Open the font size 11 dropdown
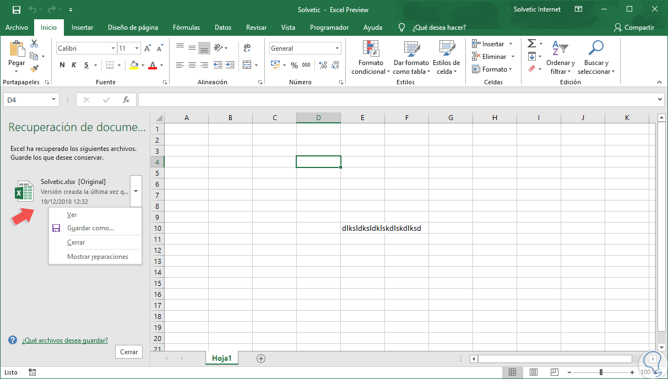 tap(137, 48)
